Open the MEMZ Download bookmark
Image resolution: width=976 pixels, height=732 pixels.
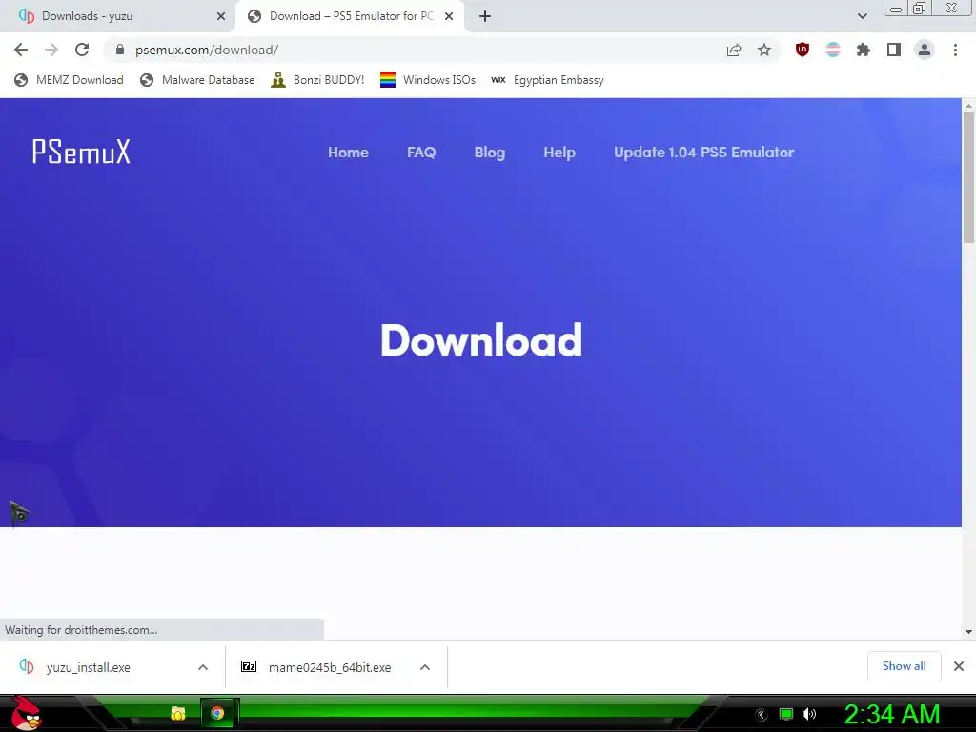(x=69, y=80)
